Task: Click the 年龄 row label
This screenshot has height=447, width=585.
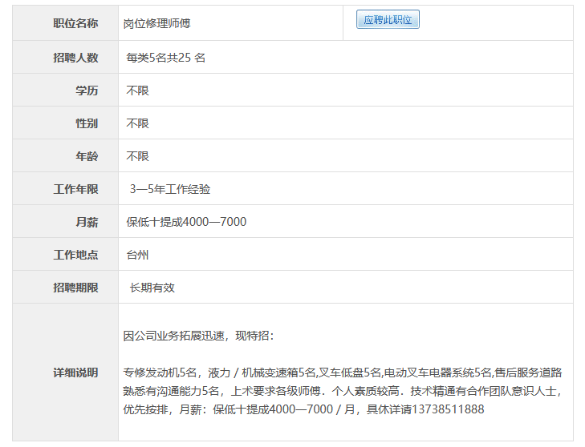Action: [87, 156]
